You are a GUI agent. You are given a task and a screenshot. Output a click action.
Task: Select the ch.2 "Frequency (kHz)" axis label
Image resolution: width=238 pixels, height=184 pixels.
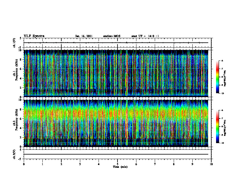[17, 120]
